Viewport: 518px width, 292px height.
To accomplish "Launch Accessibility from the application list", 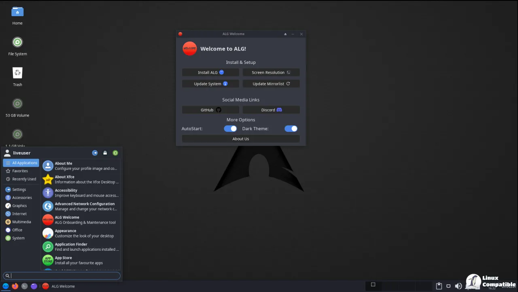I will coord(81,193).
